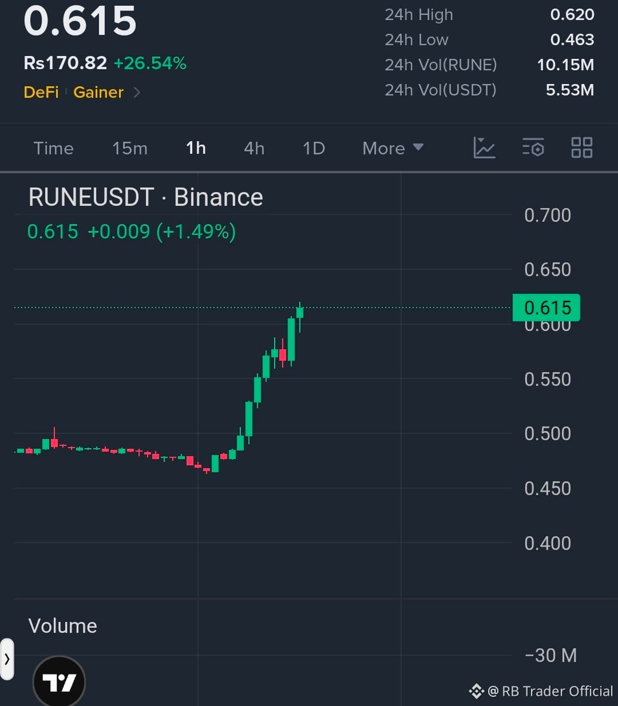The height and width of the screenshot is (706, 618).
Task: Open the Gainer tag link
Action: click(x=98, y=92)
